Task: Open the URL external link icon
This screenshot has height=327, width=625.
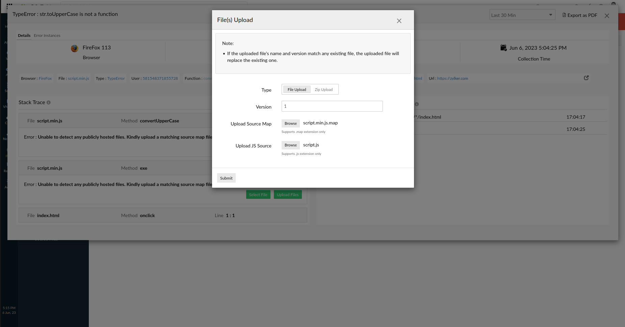Action: coord(586,78)
